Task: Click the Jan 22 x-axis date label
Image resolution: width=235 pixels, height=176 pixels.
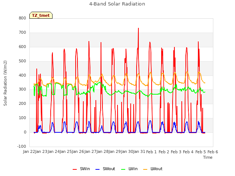Action: 29,151
